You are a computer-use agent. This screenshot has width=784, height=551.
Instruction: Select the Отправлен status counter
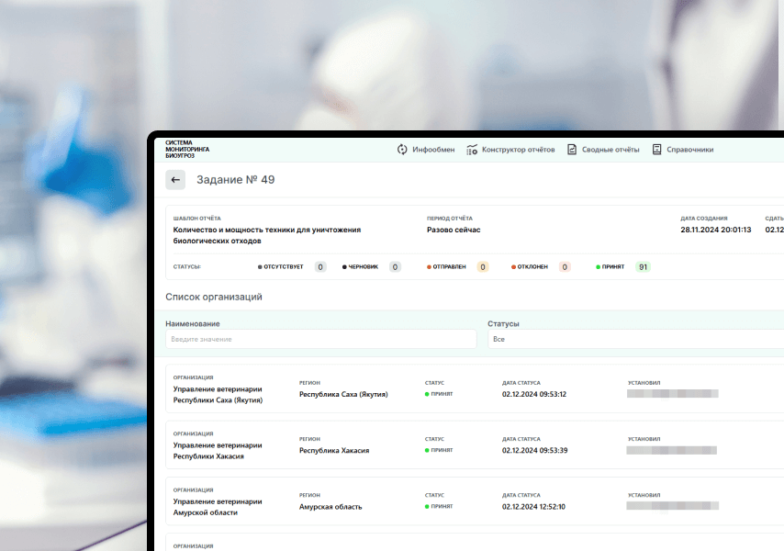(x=457, y=267)
